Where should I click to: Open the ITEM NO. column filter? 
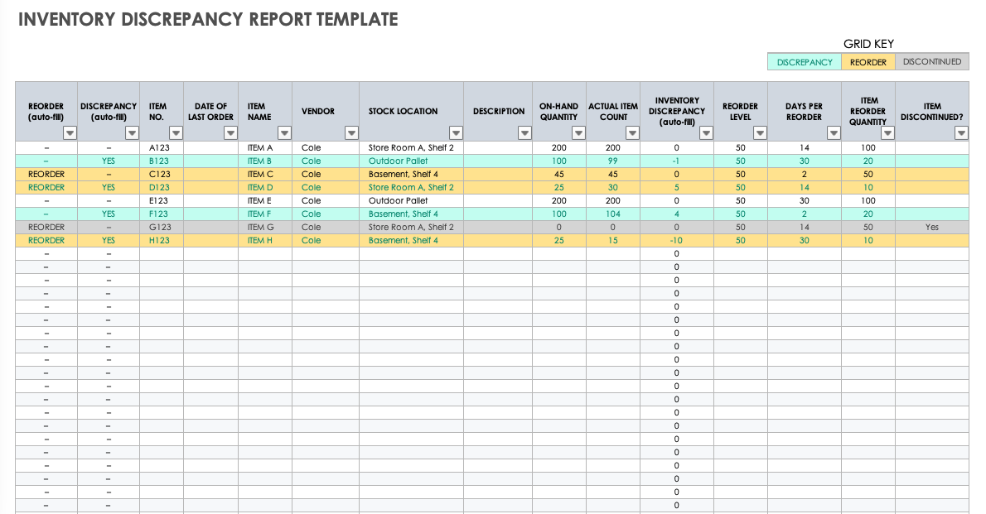tap(176, 132)
